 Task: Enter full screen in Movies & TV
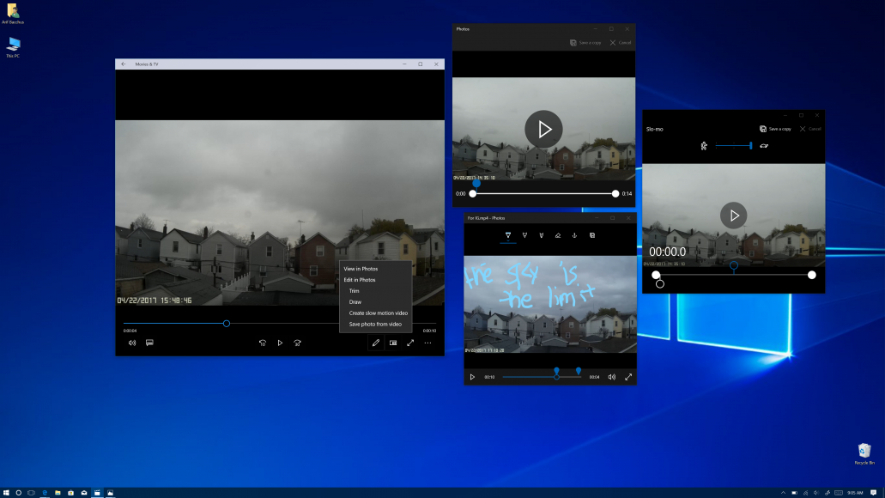410,343
